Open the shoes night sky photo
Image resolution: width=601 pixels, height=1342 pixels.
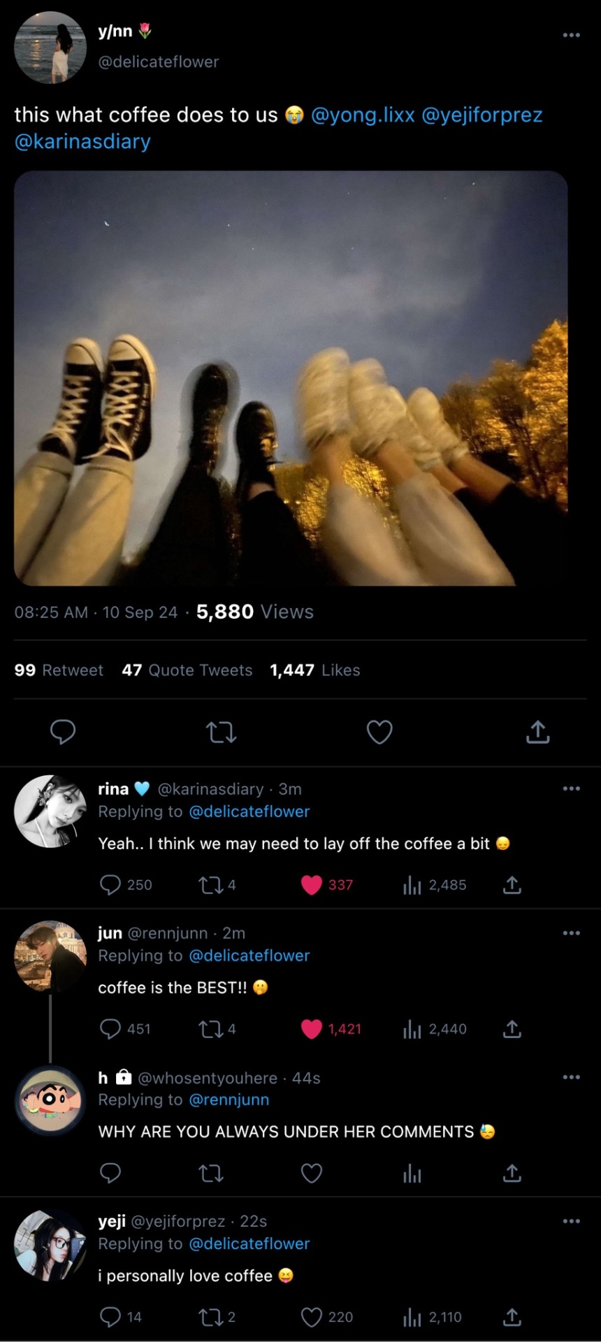click(291, 378)
